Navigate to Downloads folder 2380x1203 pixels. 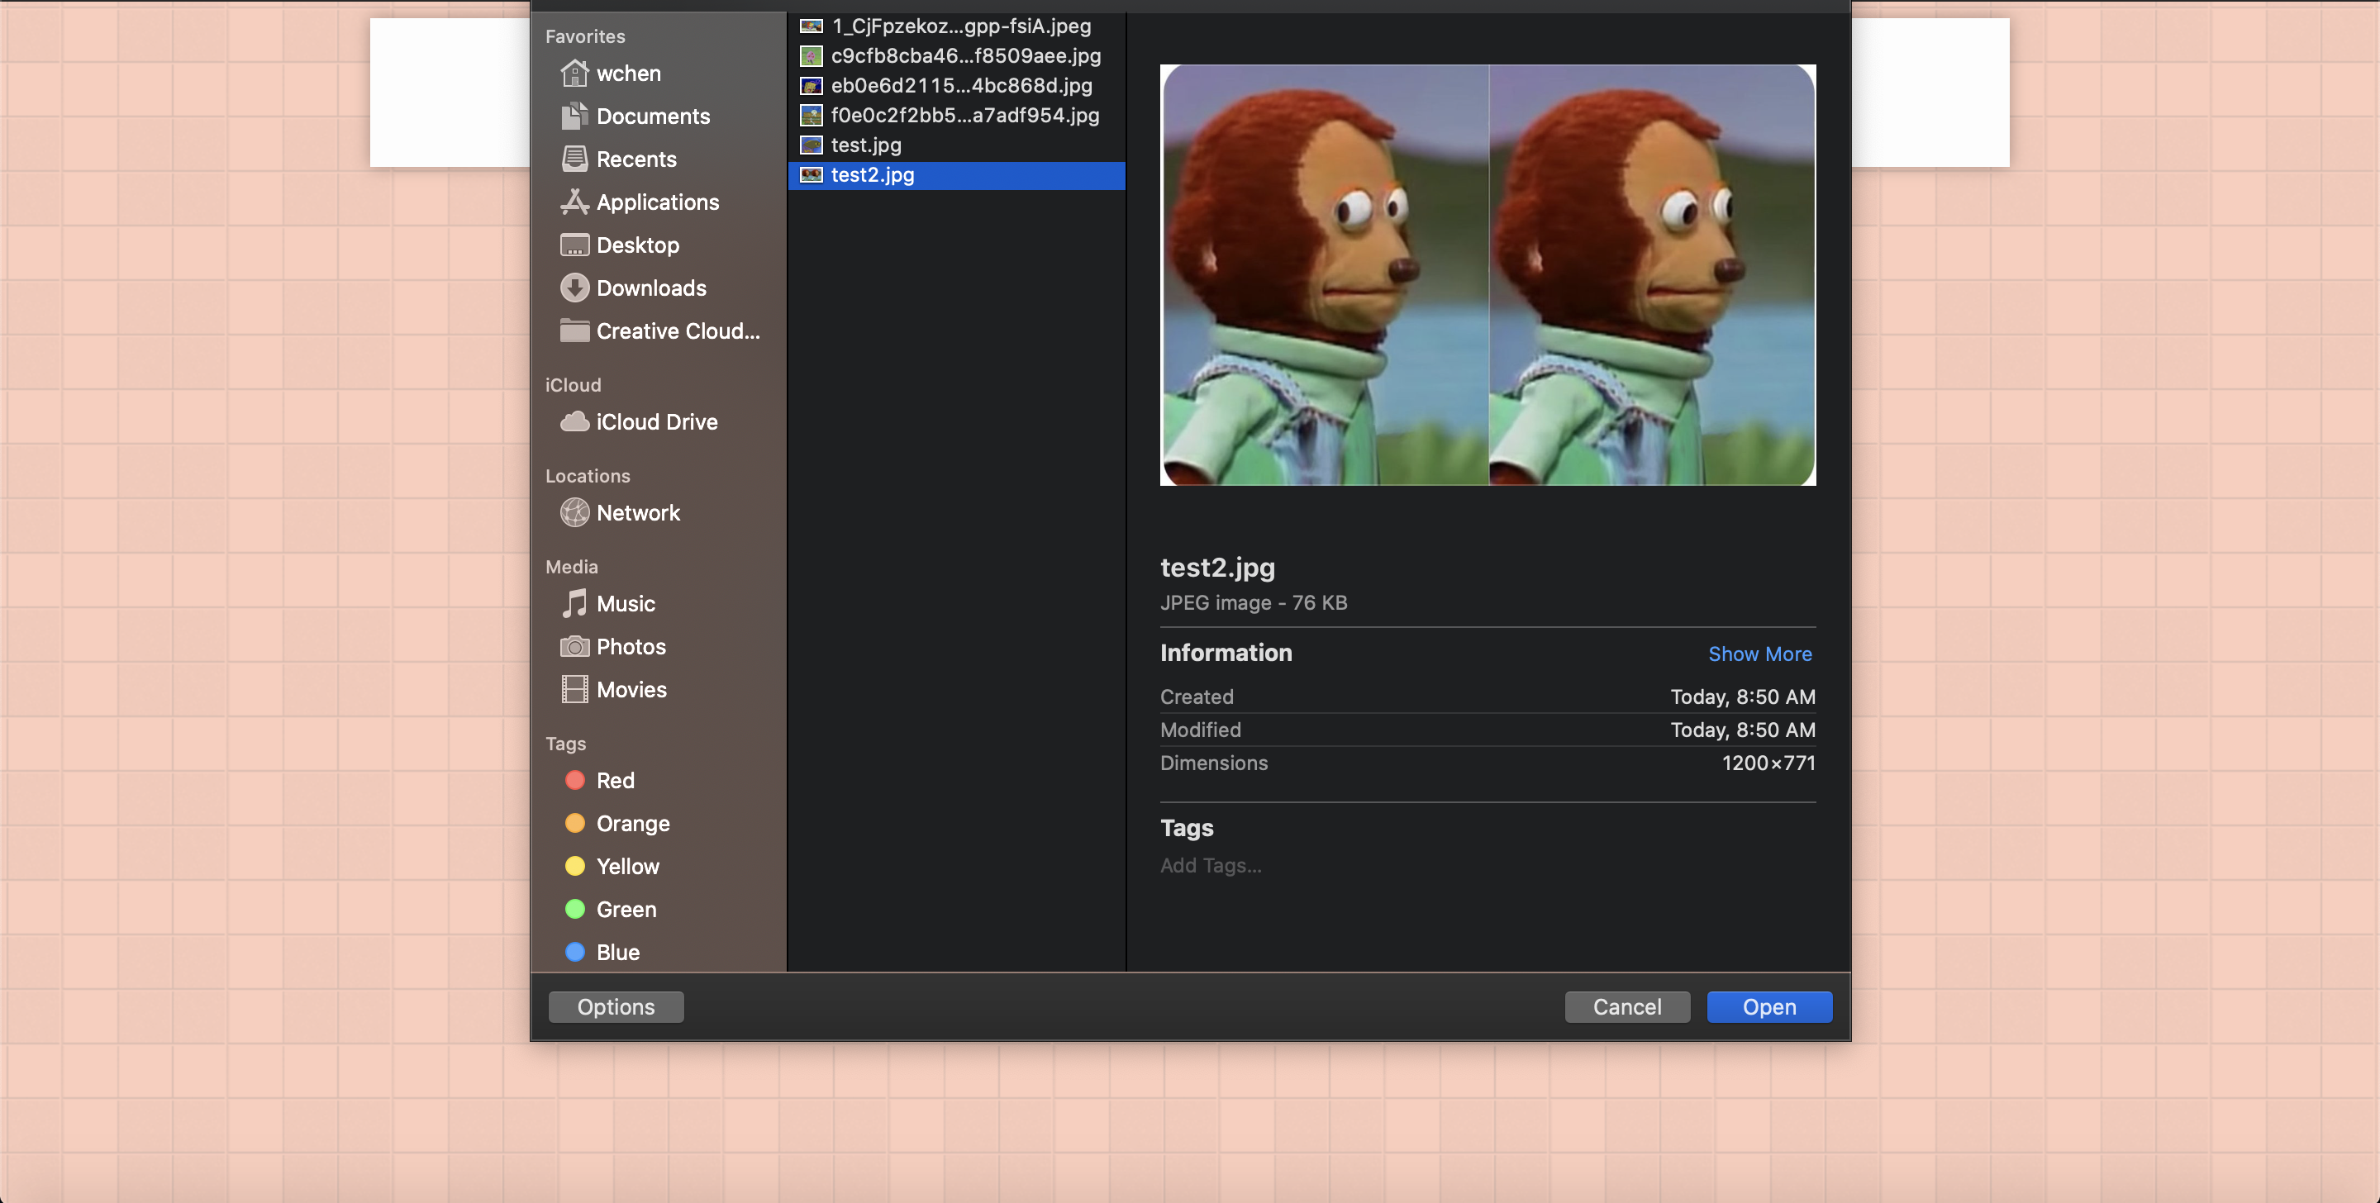(650, 288)
